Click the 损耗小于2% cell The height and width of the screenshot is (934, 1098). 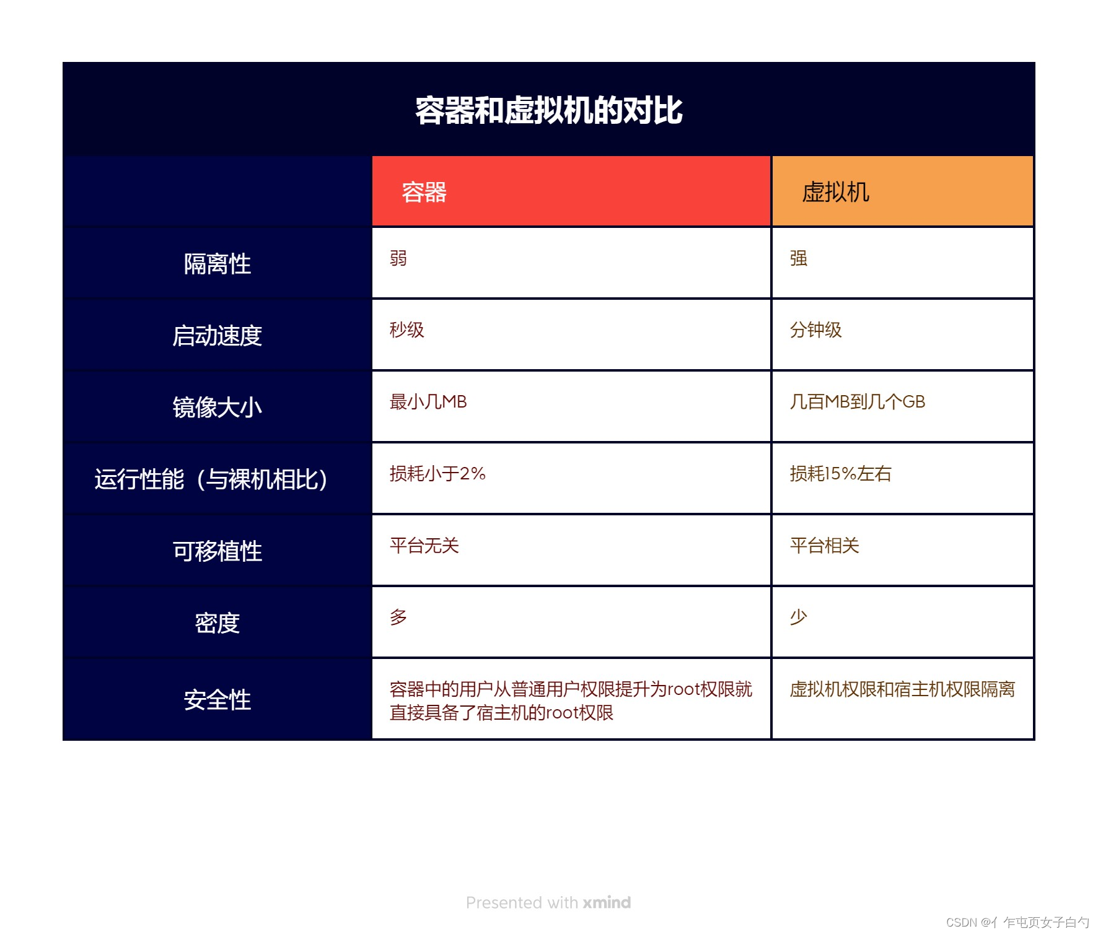coord(571,478)
